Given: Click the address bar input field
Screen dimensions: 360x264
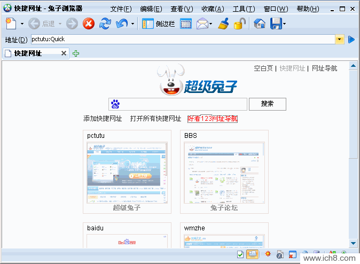Looking at the screenshot, I should (183, 40).
